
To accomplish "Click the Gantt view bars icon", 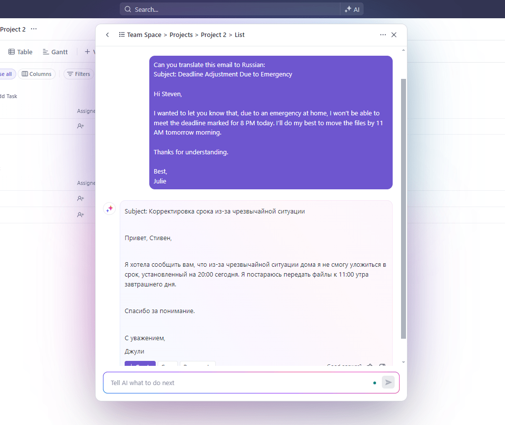I will (46, 52).
